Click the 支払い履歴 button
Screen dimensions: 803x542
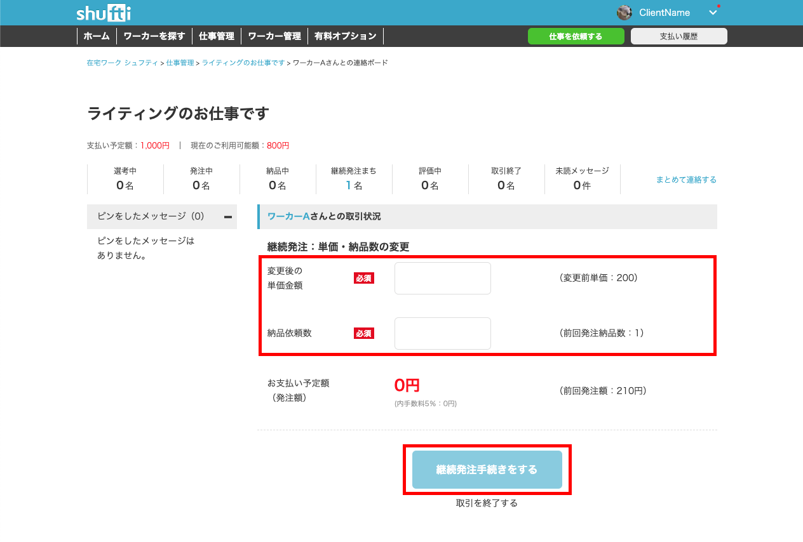coord(678,36)
